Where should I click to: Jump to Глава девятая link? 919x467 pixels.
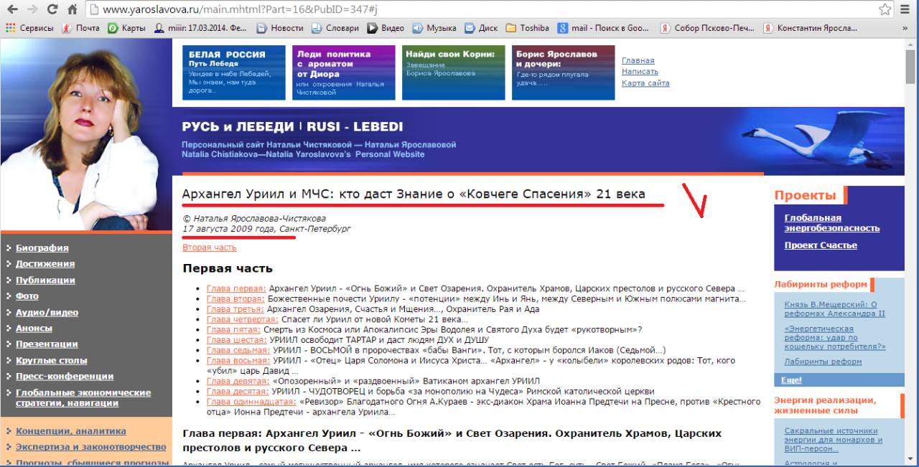(238, 381)
